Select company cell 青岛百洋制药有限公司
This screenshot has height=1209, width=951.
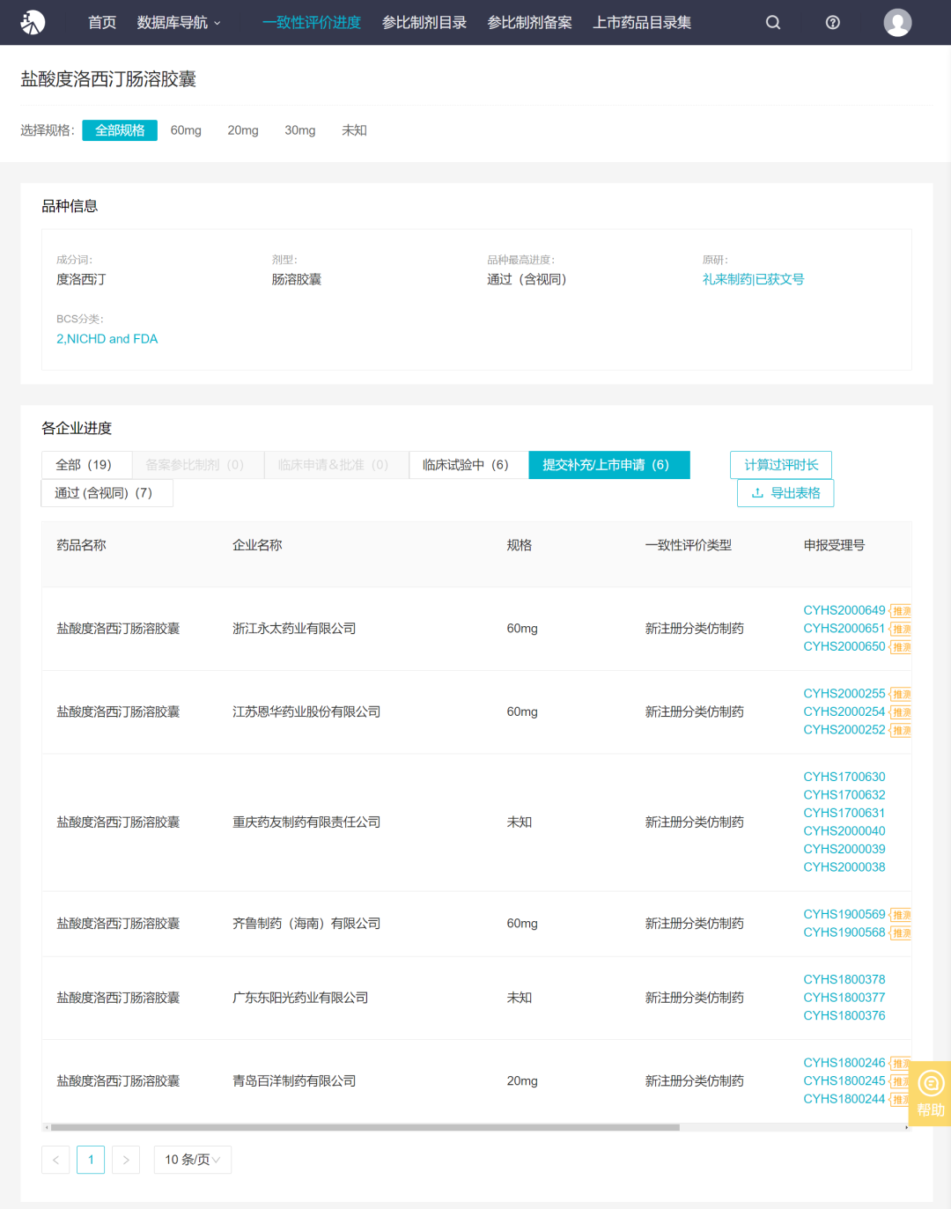[294, 1081]
